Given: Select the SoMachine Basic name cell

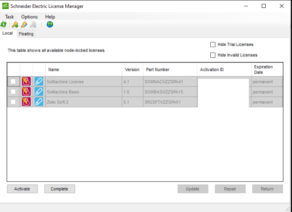Looking at the screenshot, I should (84, 92).
